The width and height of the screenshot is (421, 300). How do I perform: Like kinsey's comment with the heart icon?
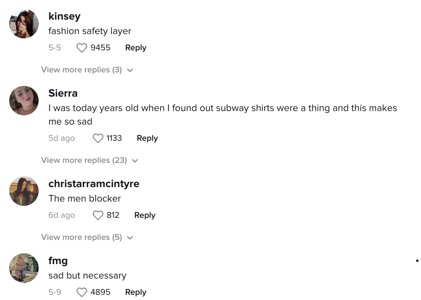click(82, 48)
